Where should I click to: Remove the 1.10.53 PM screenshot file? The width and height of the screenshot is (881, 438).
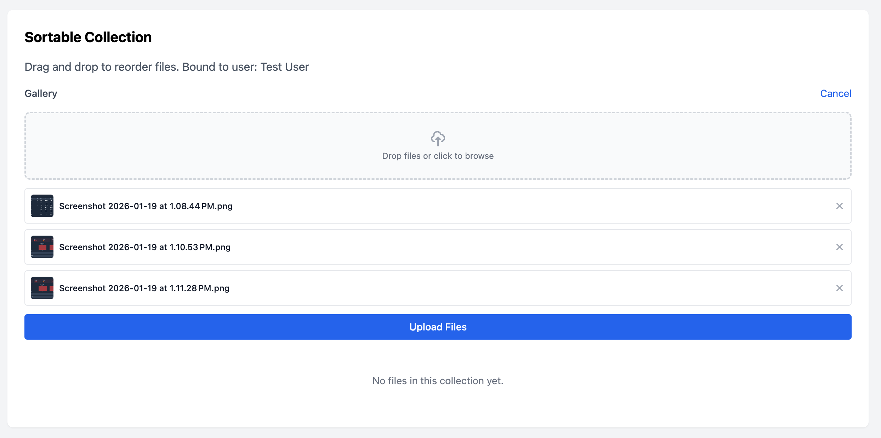(x=839, y=247)
